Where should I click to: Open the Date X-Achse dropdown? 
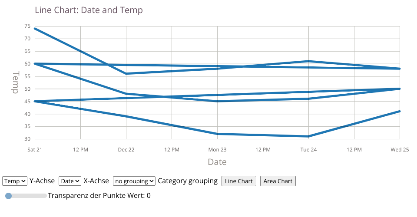tap(70, 181)
